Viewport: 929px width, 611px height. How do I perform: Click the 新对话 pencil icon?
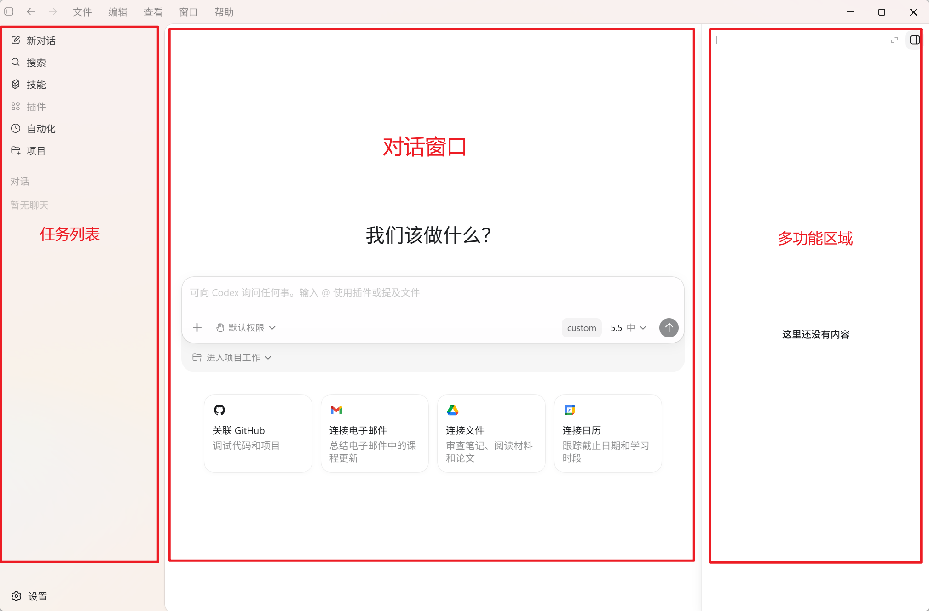click(16, 40)
